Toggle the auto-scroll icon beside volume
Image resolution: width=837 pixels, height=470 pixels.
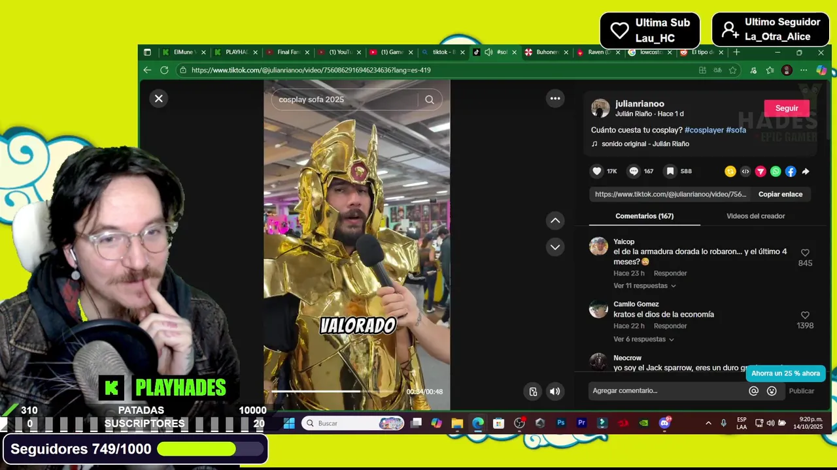click(533, 392)
